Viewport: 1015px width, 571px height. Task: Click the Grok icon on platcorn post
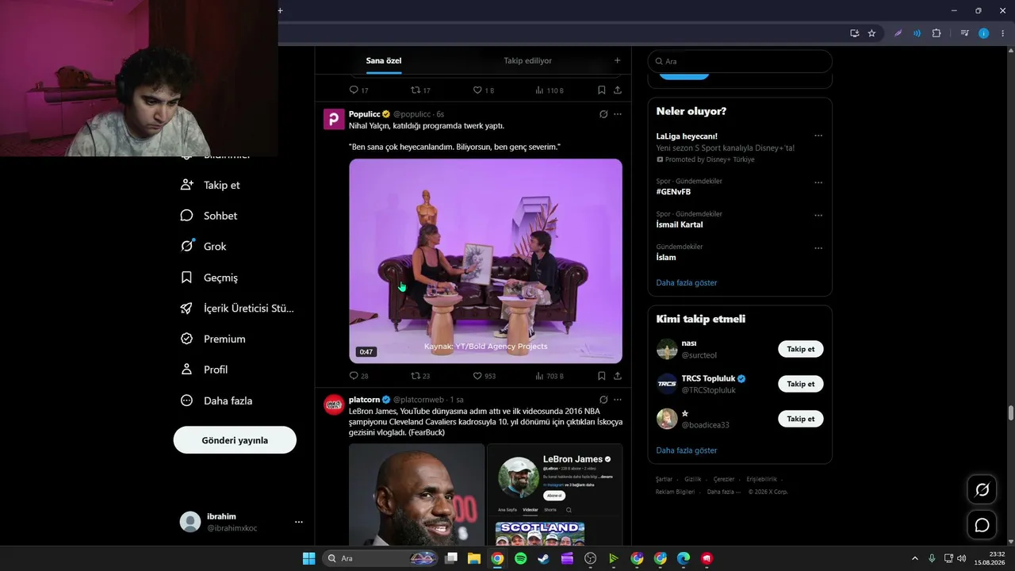[x=603, y=400]
